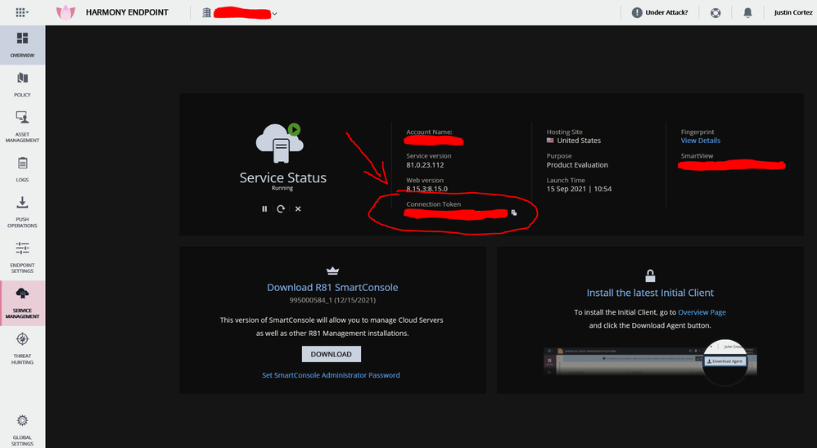This screenshot has width=817, height=448.
Task: Open Asset Management in sidebar
Action: [22, 127]
